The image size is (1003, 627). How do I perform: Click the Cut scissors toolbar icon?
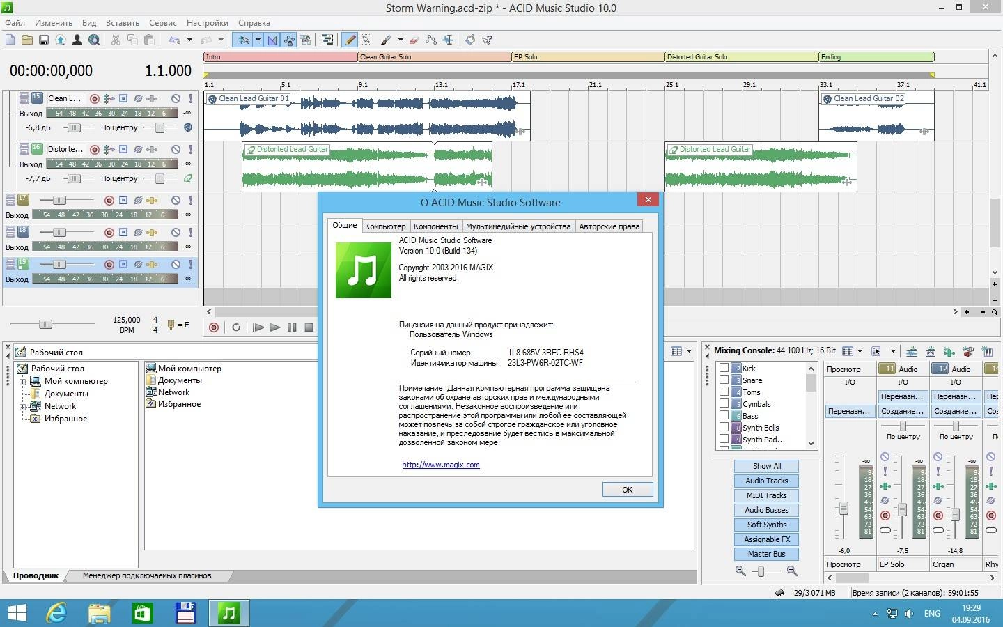click(116, 40)
